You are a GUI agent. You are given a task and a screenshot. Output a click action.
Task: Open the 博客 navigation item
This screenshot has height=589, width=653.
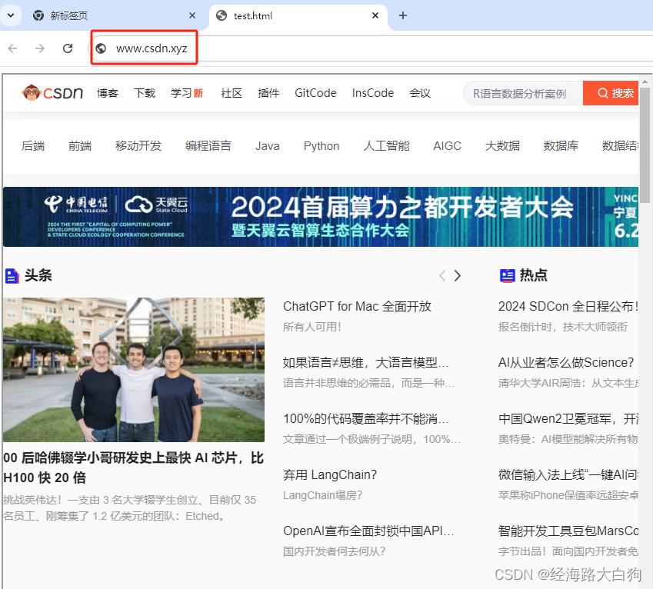[x=108, y=93]
